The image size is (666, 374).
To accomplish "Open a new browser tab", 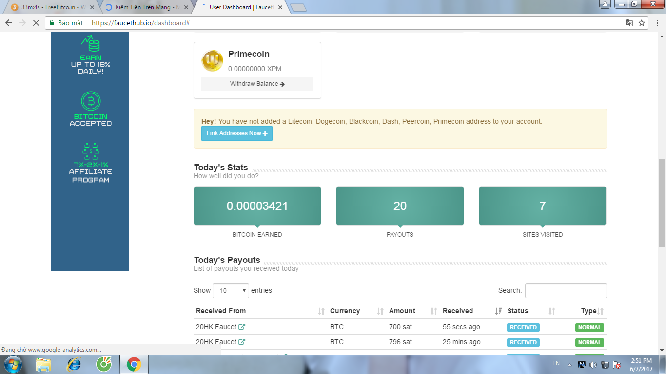I will [298, 7].
